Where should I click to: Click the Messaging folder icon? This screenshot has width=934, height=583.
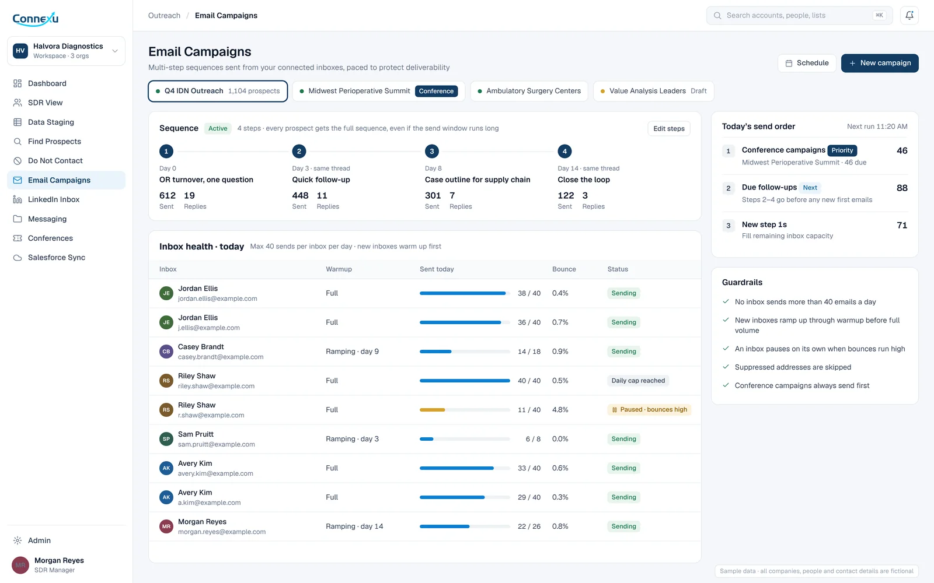18,219
